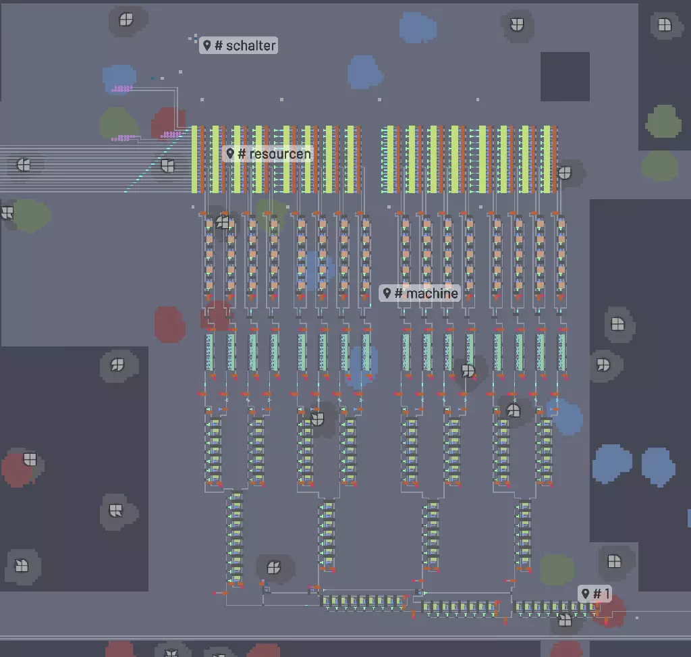Click the "# schalter" waypoint marker
Image resolution: width=691 pixels, height=657 pixels.
tap(239, 45)
